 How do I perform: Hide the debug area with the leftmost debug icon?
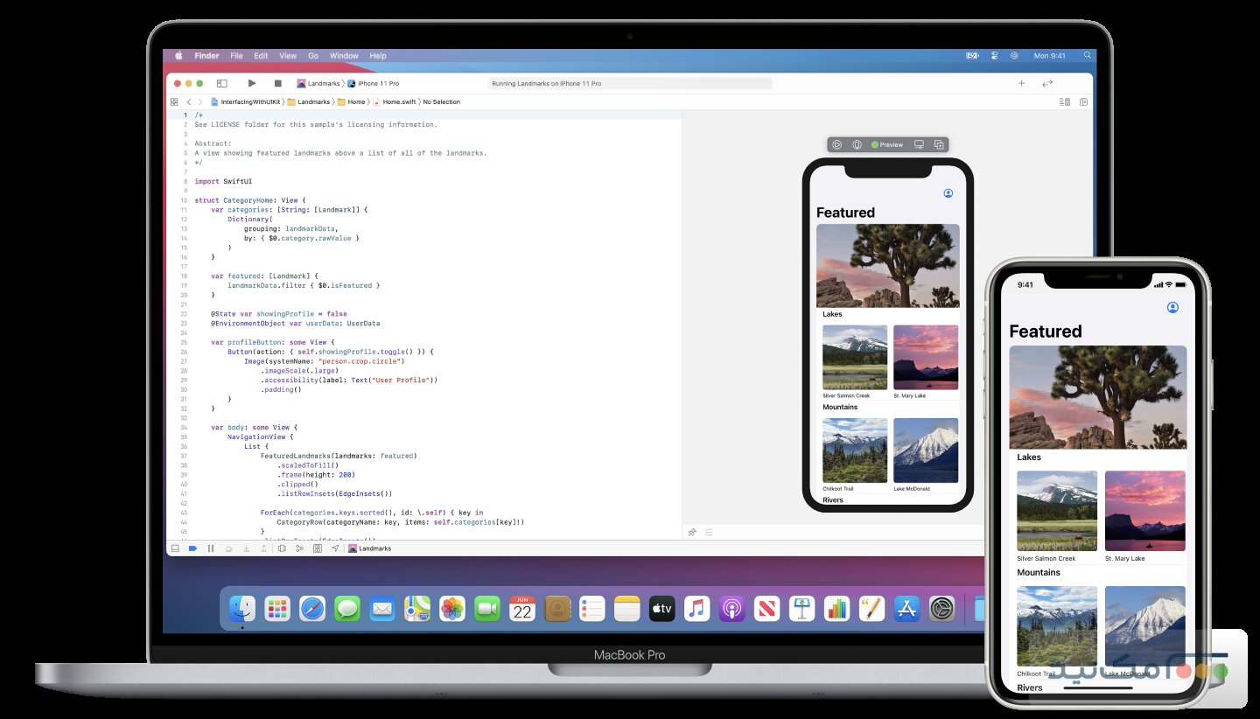[177, 548]
